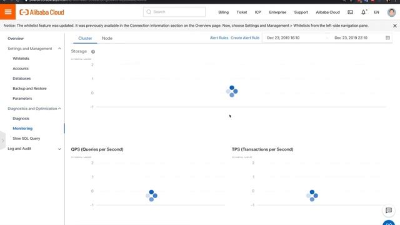
Task: Open the Billing menu
Action: pyautogui.click(x=223, y=12)
